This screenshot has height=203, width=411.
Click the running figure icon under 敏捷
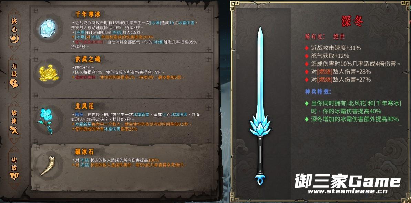(14, 130)
